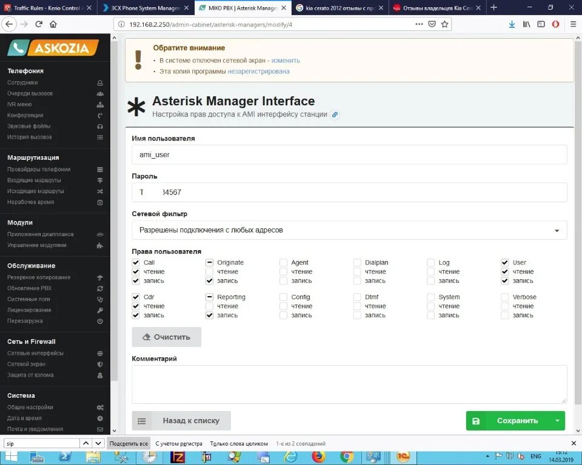Click the globe icon beside Сетевые интерфейсы
This screenshot has height=465, width=582.
click(x=100, y=354)
